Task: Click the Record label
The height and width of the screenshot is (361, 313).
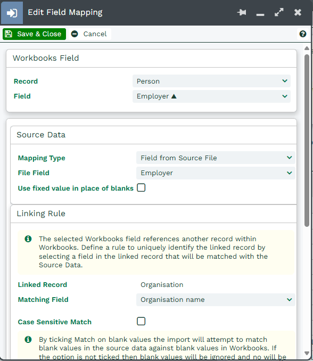Action: click(x=26, y=81)
